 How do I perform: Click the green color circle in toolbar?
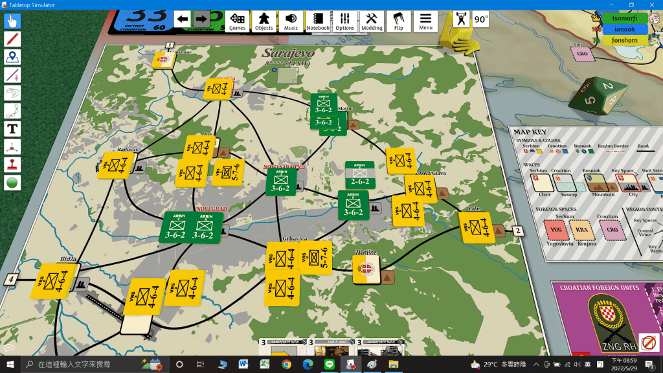click(12, 183)
